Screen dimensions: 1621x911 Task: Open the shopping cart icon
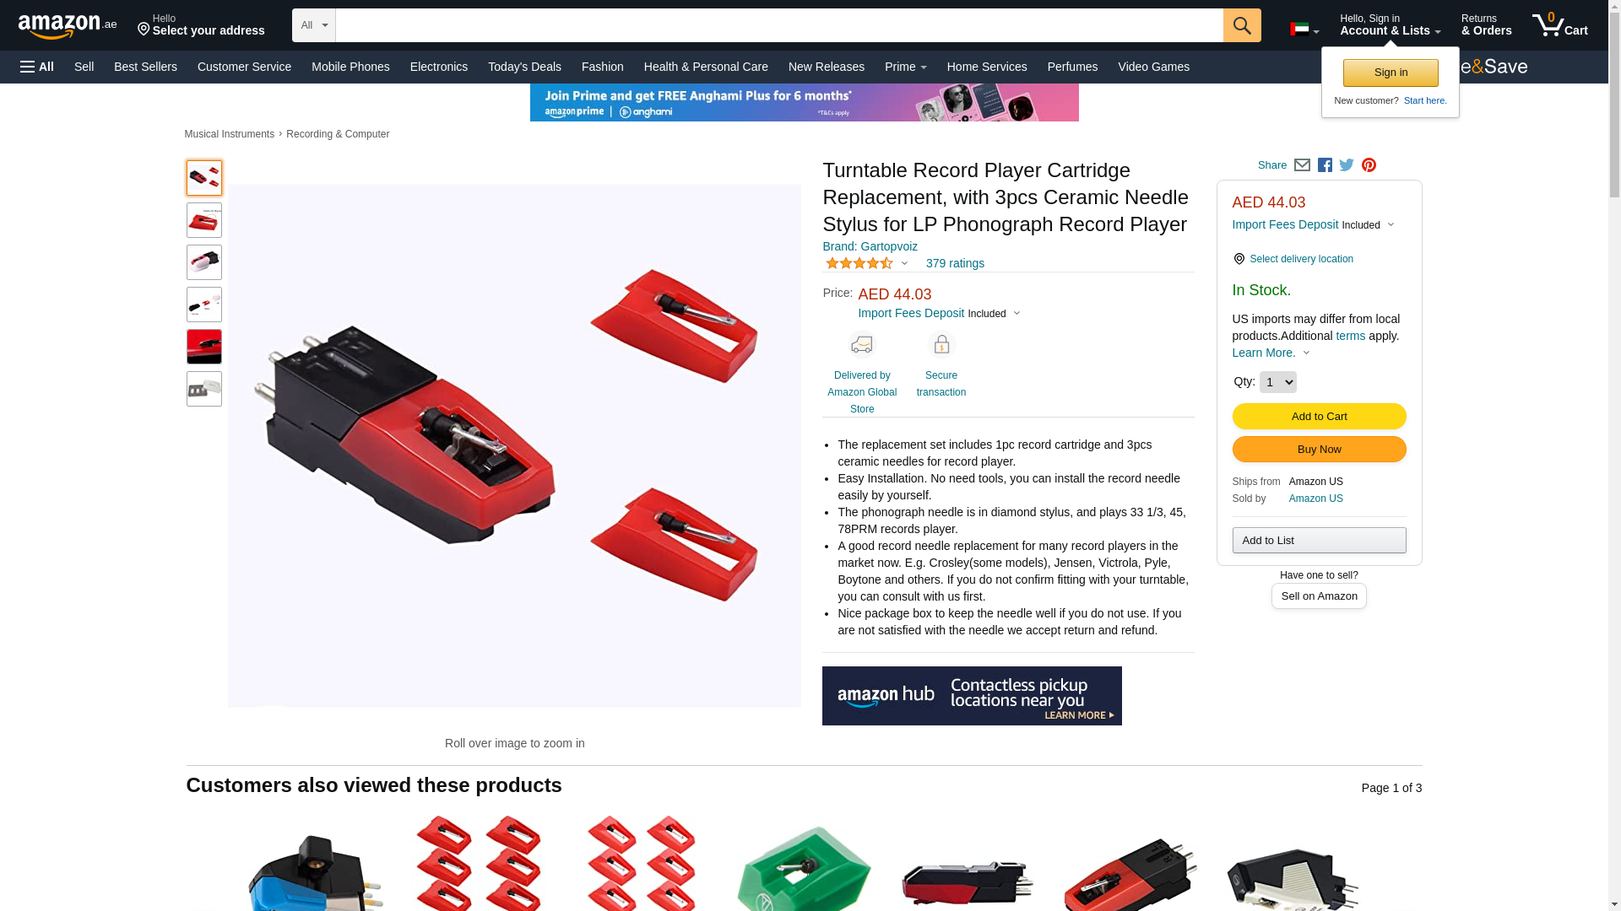[1559, 25]
